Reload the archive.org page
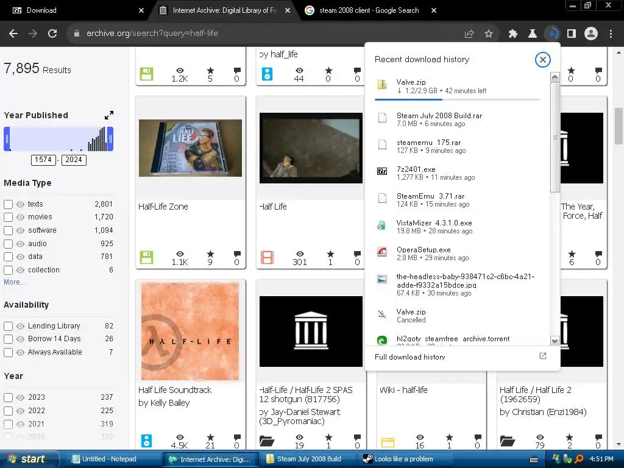Viewport: 624px width, 468px height. 52,34
